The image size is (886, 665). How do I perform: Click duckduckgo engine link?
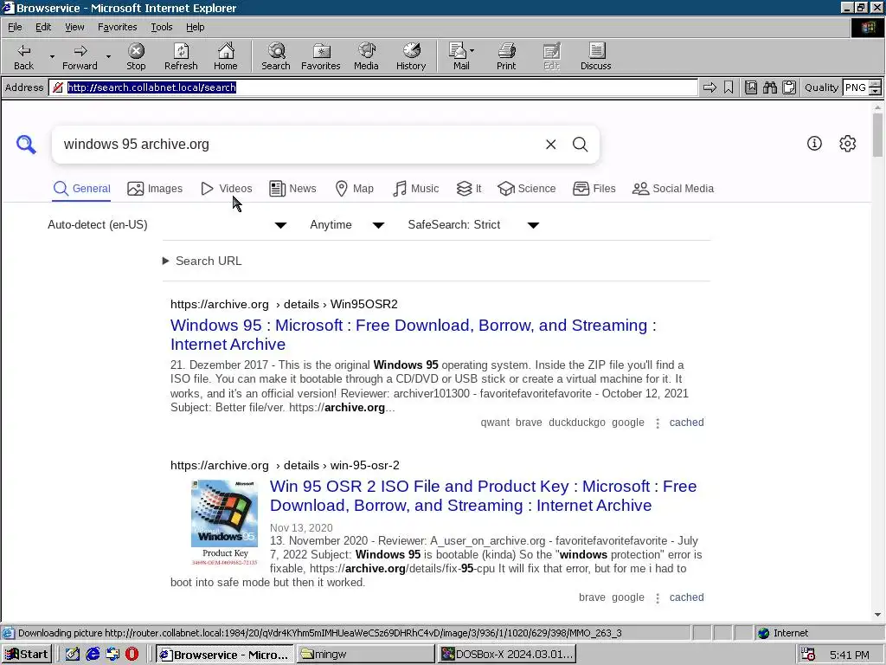(x=577, y=423)
